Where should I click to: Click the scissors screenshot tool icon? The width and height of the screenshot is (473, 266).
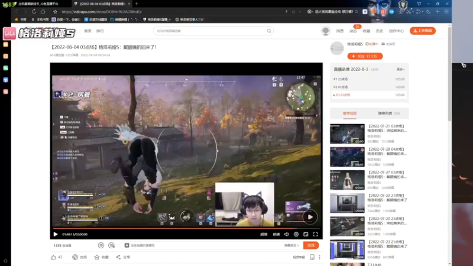click(x=409, y=12)
